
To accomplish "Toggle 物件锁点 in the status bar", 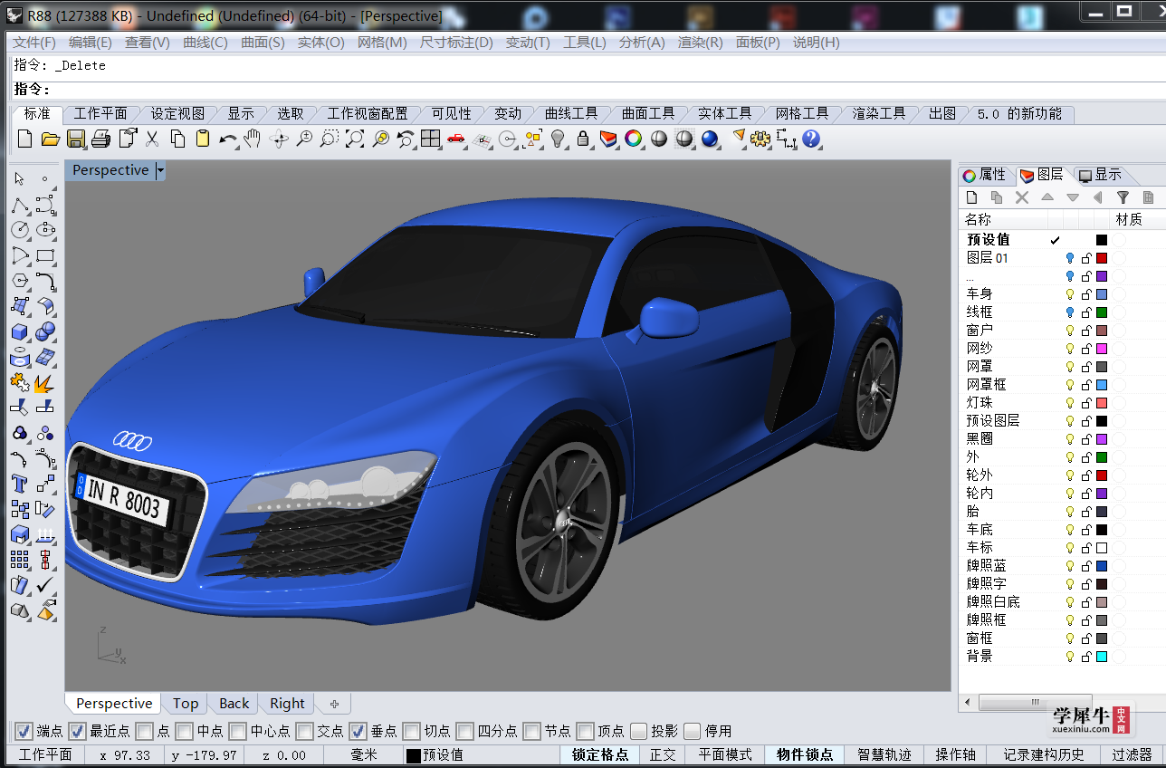I will pos(805,754).
